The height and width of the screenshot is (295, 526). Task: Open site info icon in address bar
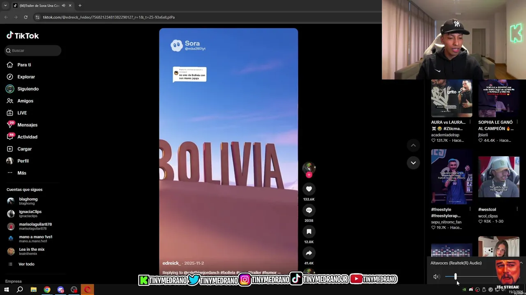point(37,17)
